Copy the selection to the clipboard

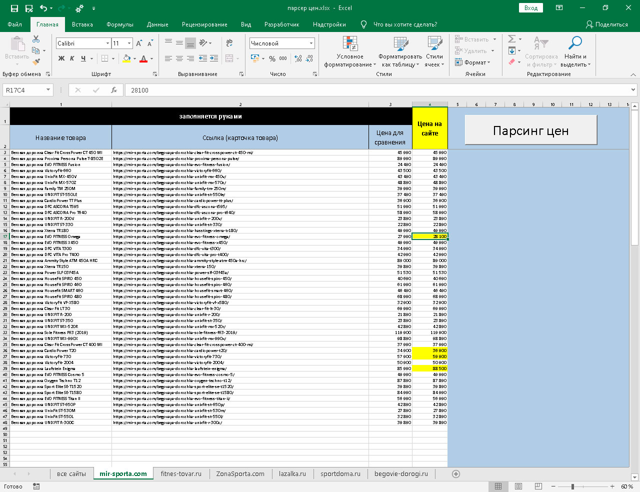pyautogui.click(x=36, y=50)
